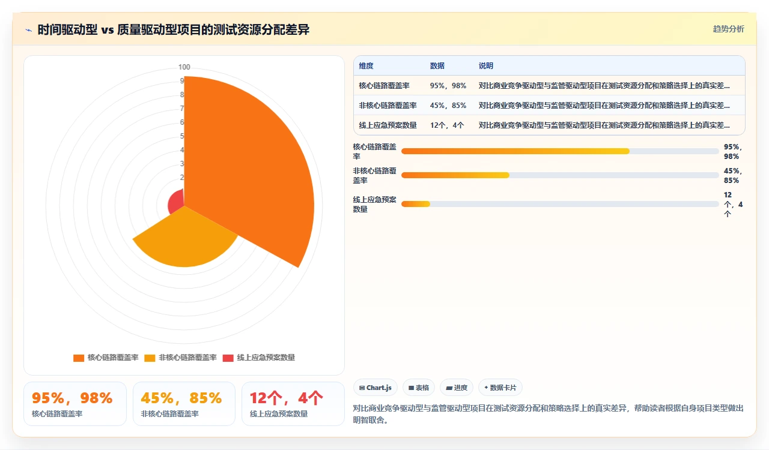
Task: Click the page title 时间驱动型 vs 质量驱动型
Action: coord(173,29)
